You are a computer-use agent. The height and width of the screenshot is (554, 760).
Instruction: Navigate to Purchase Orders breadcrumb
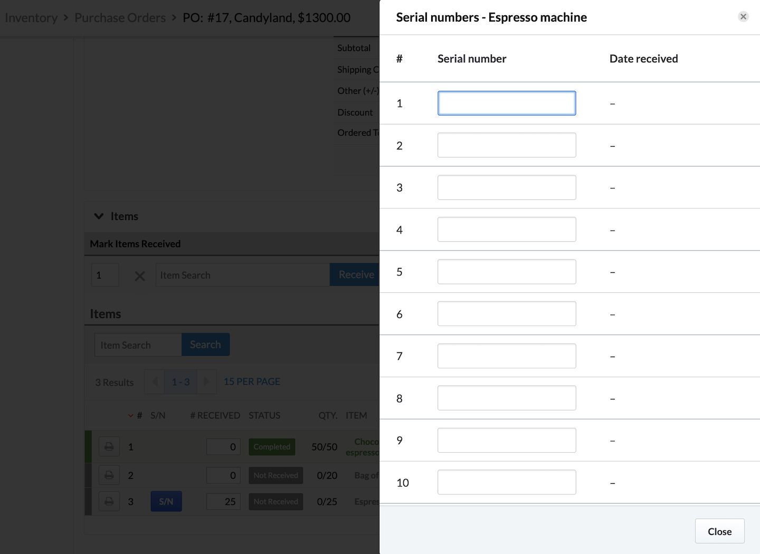click(120, 18)
